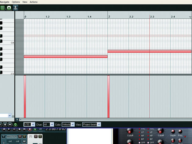Click ruler position 1.2

point(48,17)
